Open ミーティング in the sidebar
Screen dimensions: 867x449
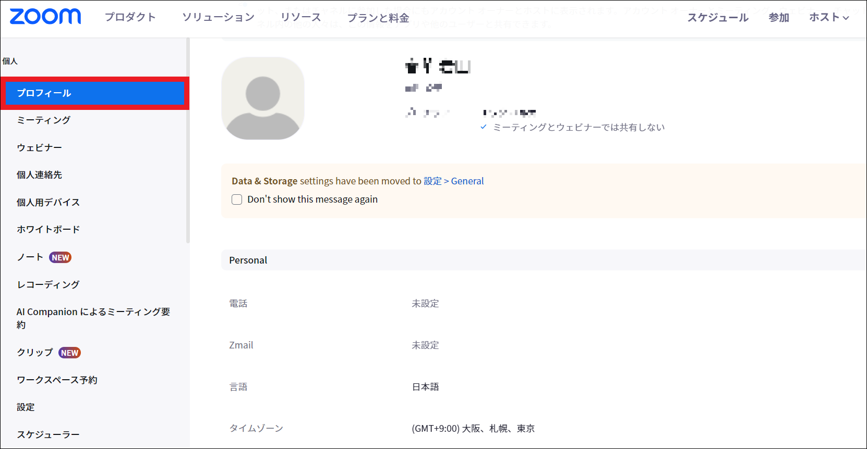pos(44,120)
